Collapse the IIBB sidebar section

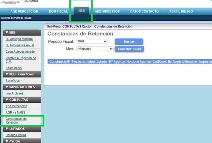[x=22, y=33]
